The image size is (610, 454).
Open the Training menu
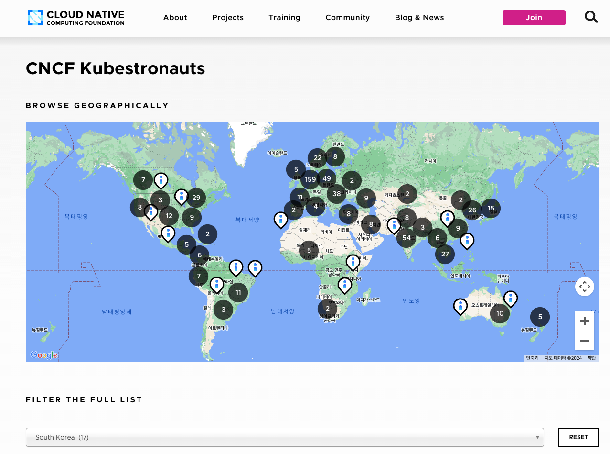click(285, 18)
